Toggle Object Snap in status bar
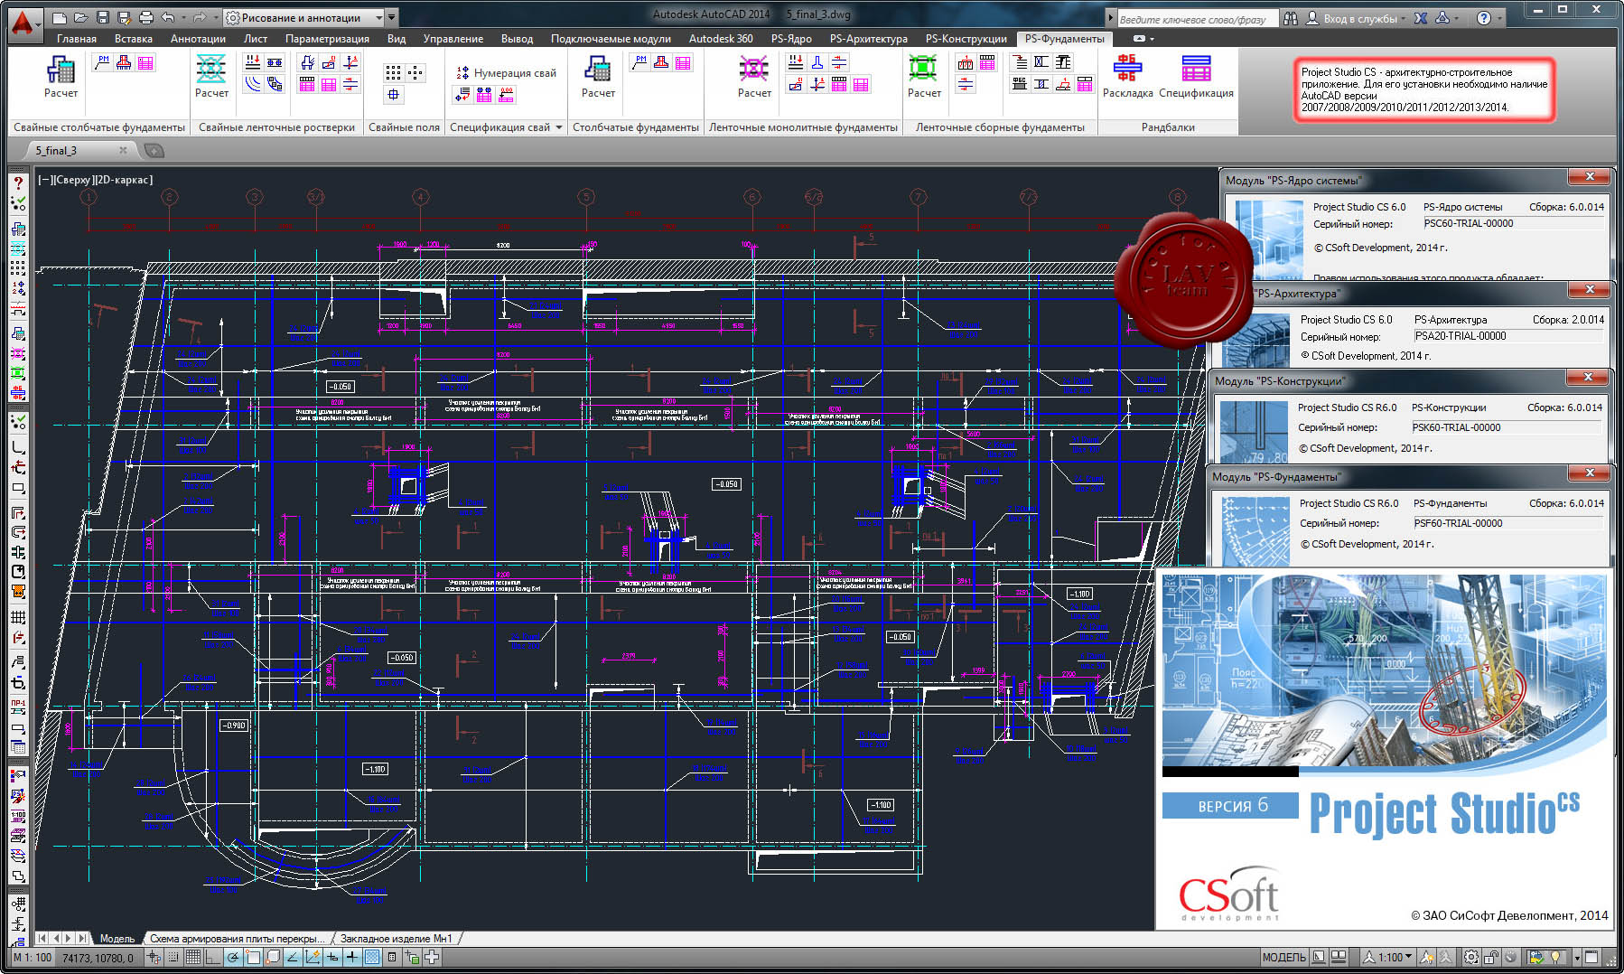1624x974 pixels. [x=253, y=957]
